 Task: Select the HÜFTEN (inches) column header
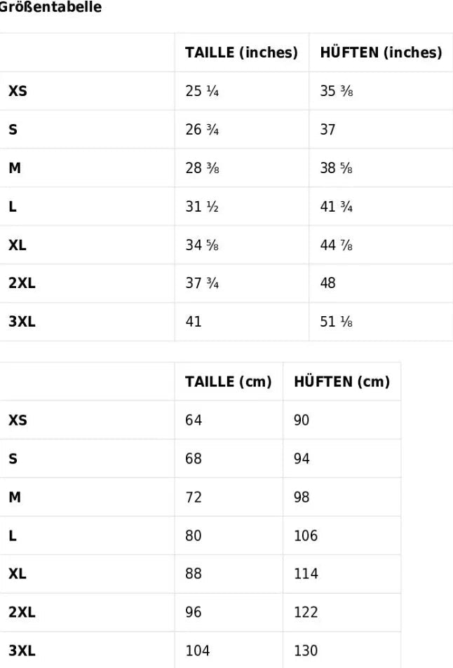point(381,53)
